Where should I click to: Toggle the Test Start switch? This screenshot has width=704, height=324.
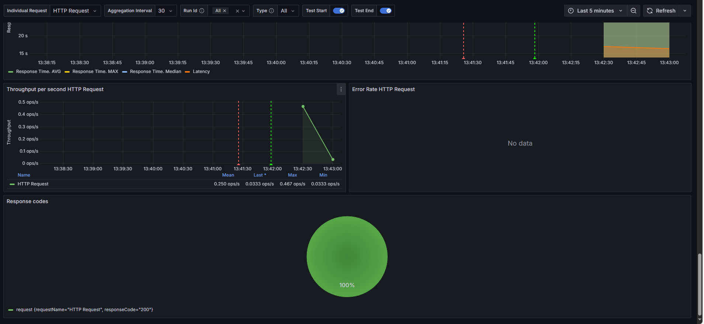pyautogui.click(x=339, y=11)
